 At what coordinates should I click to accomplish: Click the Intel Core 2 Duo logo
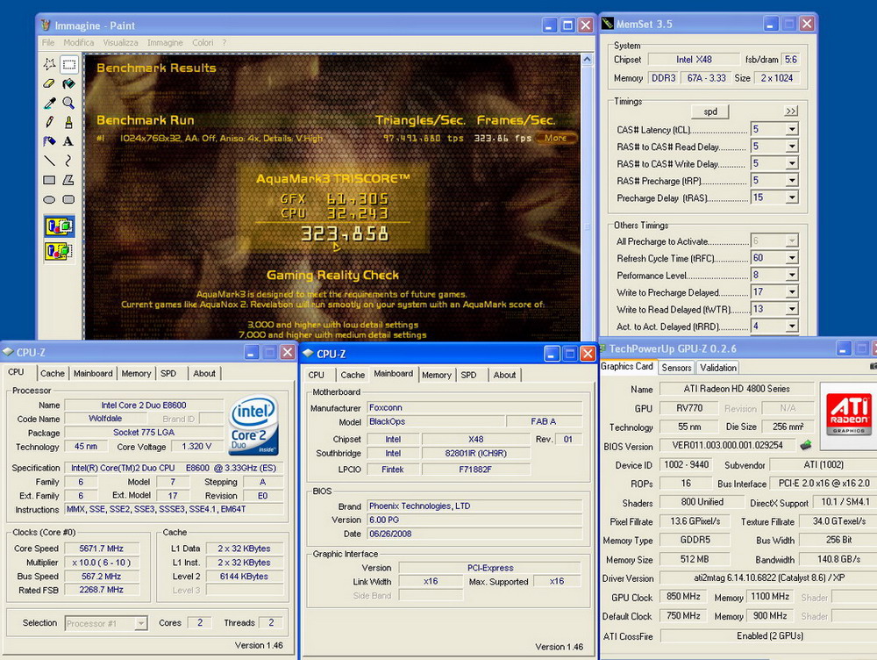[x=254, y=426]
